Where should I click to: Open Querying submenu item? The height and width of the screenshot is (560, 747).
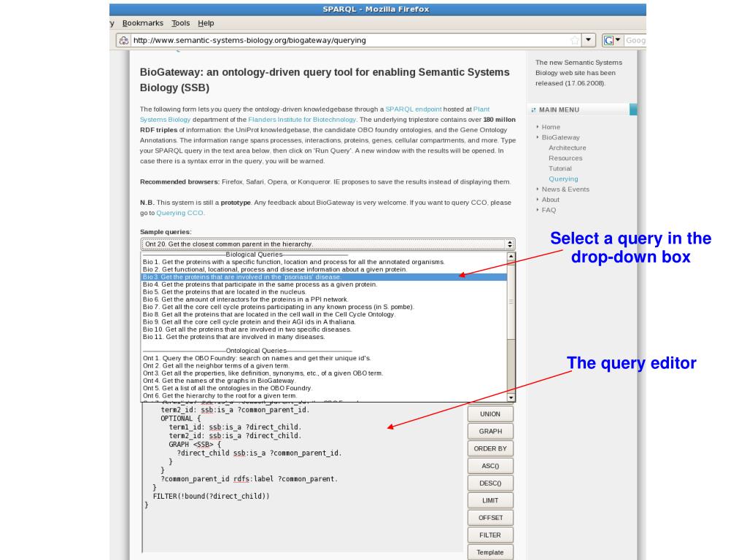coord(563,179)
